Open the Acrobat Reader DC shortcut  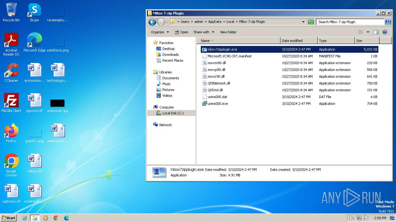(11, 45)
